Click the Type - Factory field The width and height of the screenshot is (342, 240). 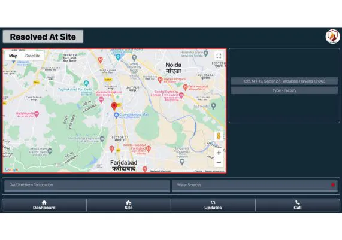[285, 90]
